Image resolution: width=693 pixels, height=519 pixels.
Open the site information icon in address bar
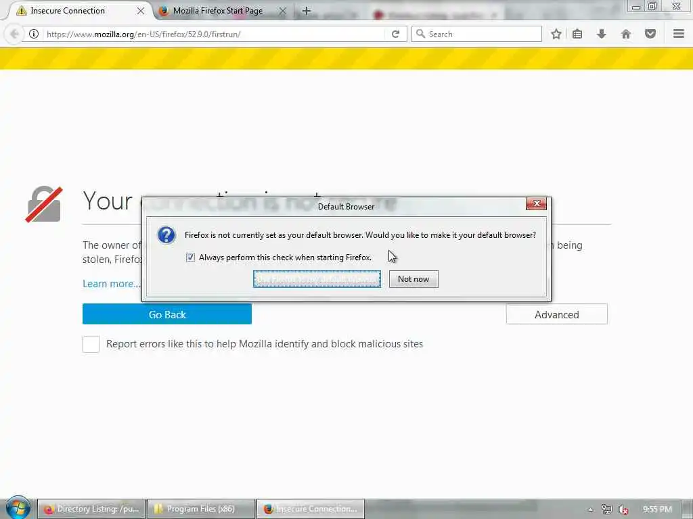point(34,34)
